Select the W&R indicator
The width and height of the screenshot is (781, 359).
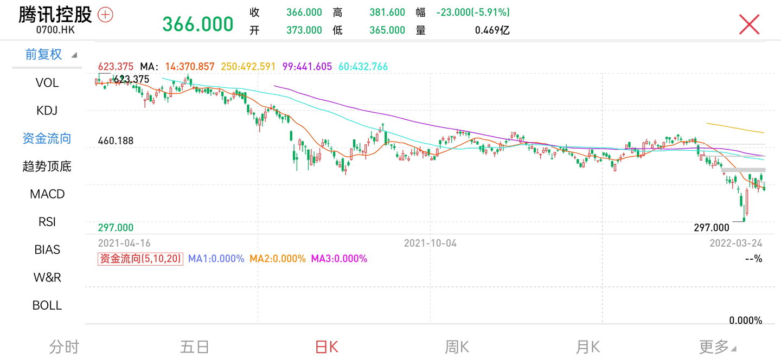47,277
